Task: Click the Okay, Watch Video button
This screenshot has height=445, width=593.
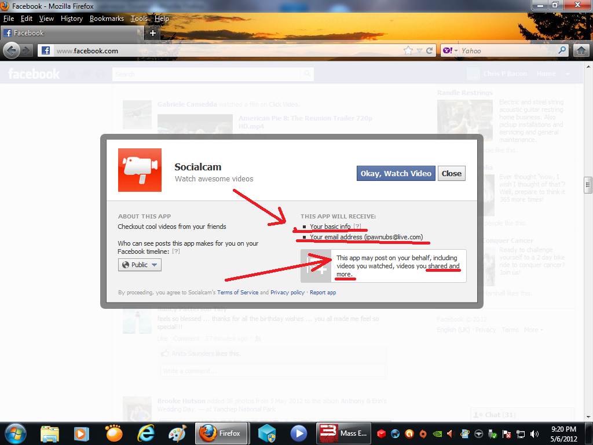Action: coord(396,173)
